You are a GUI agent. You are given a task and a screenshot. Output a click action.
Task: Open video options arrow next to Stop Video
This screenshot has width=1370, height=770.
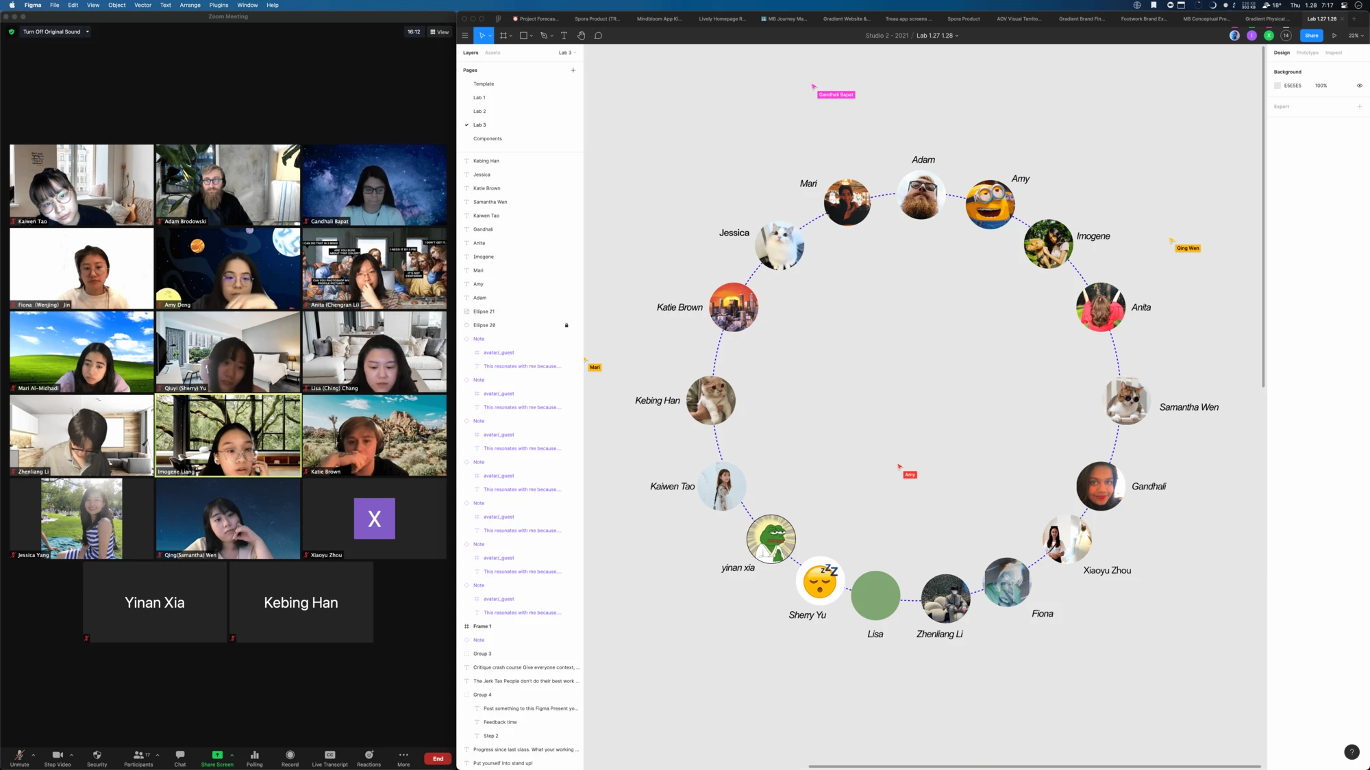point(71,755)
